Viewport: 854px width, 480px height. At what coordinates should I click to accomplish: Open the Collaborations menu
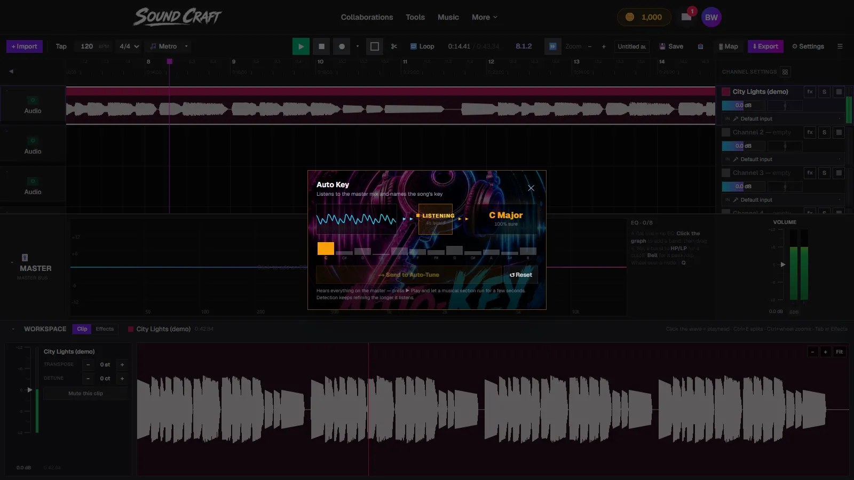[x=367, y=17]
